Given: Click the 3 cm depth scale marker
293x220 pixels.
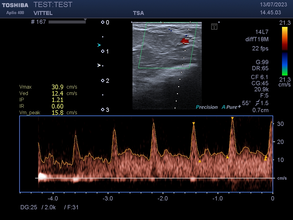Looking at the screenshot, I should (x=103, y=110).
